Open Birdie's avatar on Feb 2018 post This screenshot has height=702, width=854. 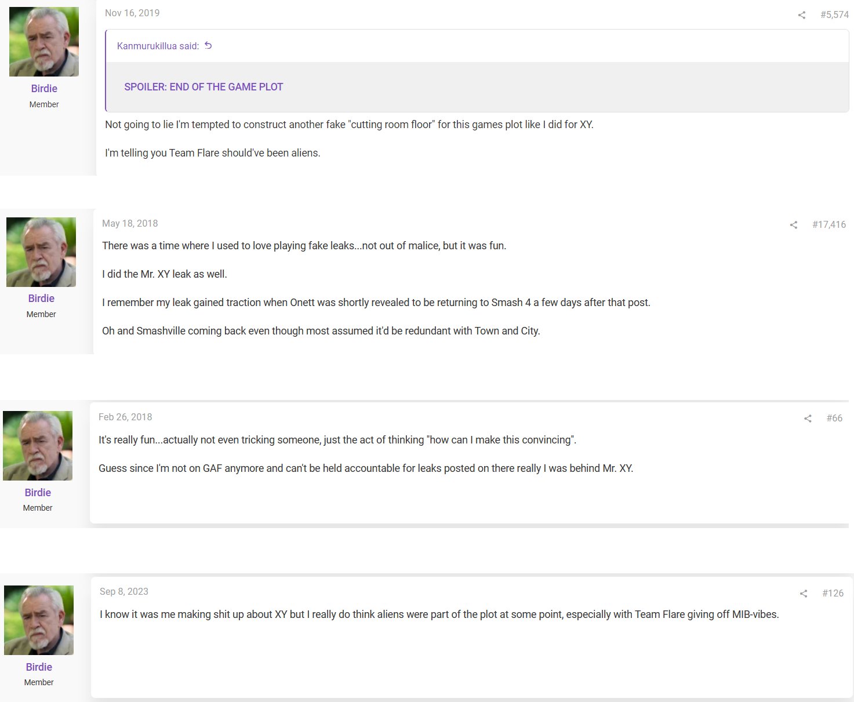[38, 446]
